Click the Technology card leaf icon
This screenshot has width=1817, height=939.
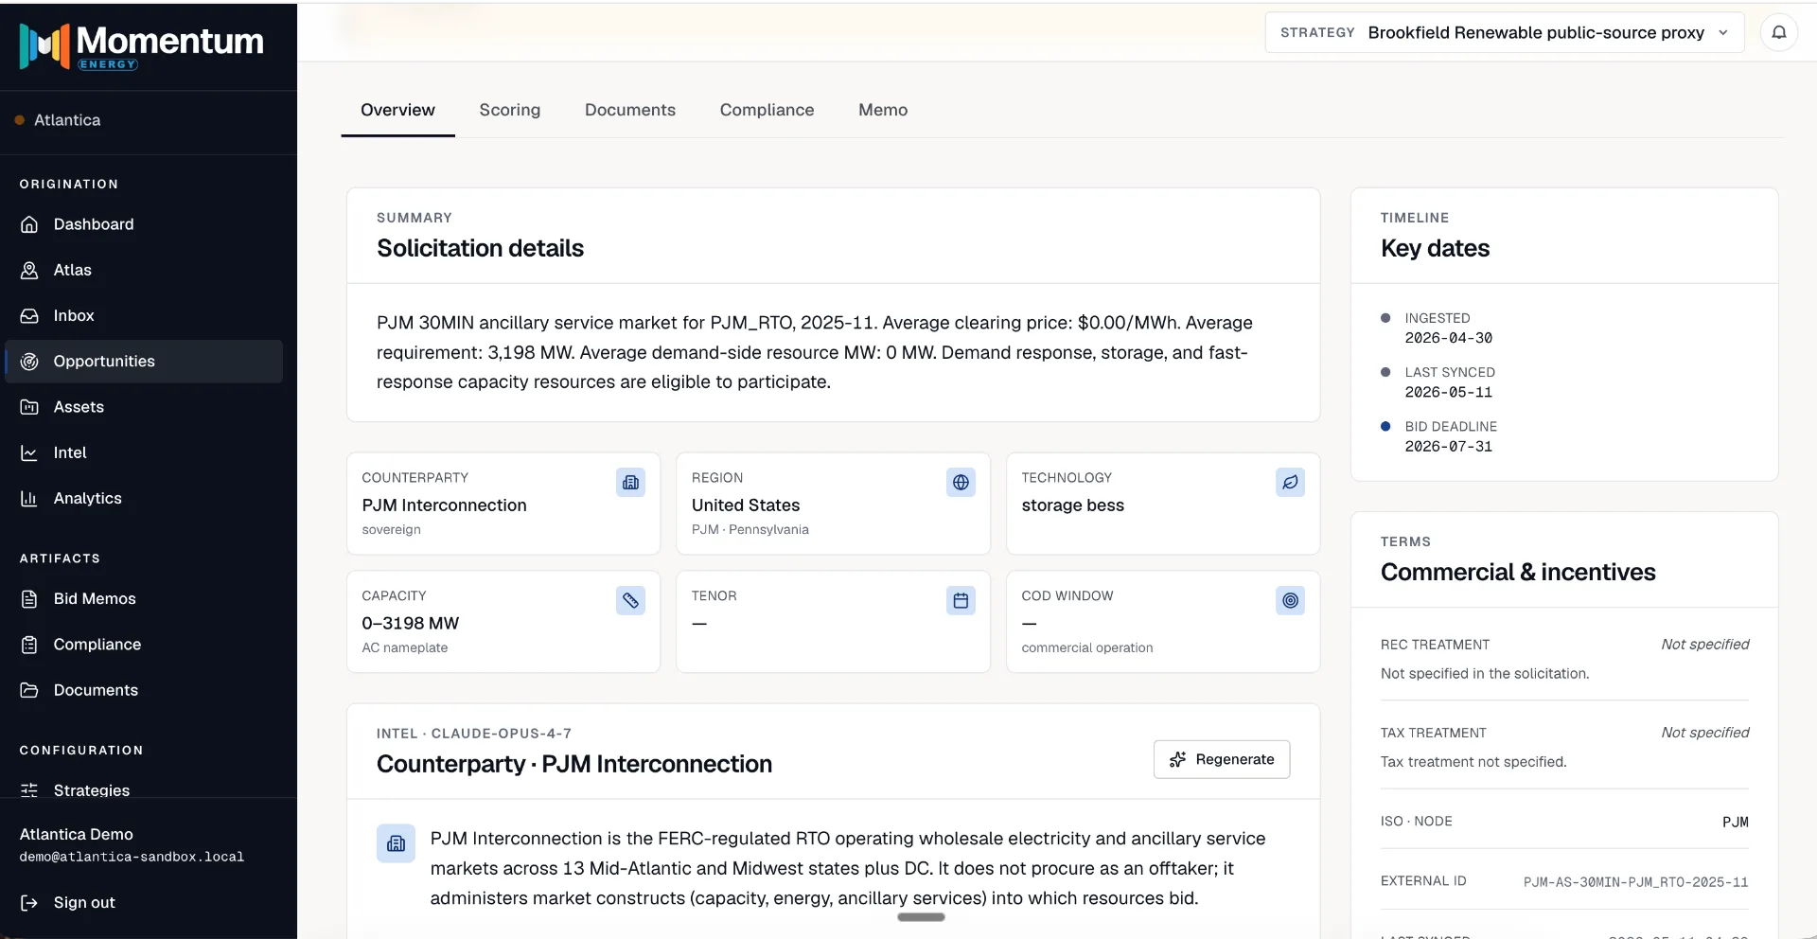[x=1290, y=483]
